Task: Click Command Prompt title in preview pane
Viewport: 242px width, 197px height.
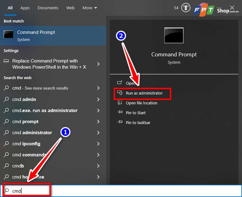Action: click(174, 54)
